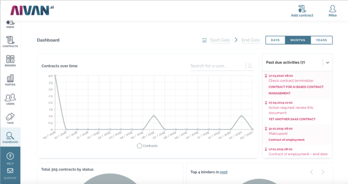
Task: Switch chart grouping to Years
Action: (321, 40)
